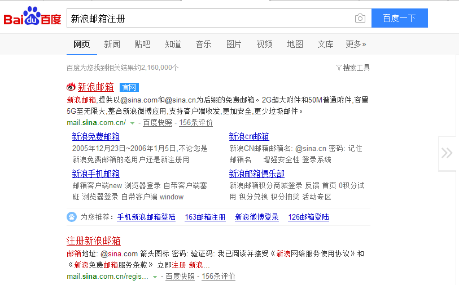Click the Baidu paw recommendation icon

tap(72, 217)
